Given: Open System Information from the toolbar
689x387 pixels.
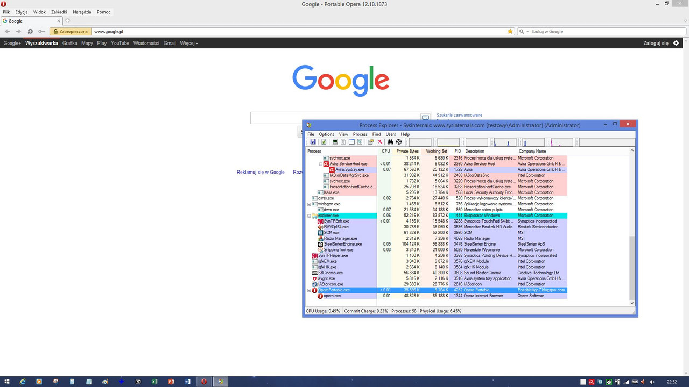Looking at the screenshot, I should point(335,142).
